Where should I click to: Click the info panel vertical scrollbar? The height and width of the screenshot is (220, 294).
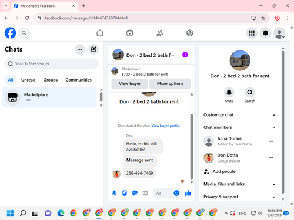pyautogui.click(x=283, y=122)
